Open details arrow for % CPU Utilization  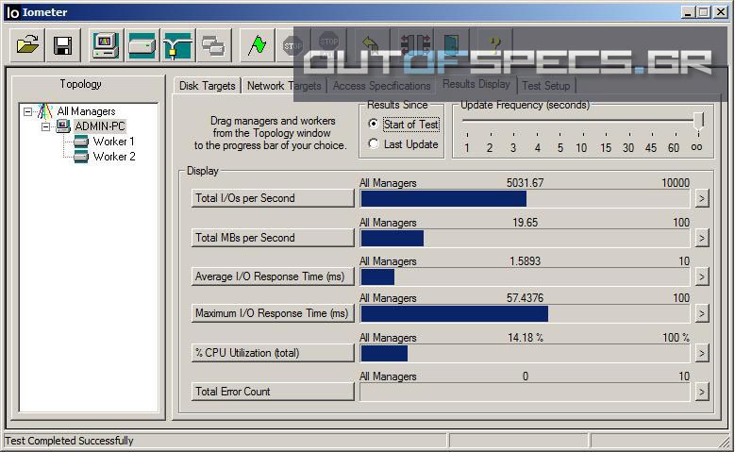[702, 353]
